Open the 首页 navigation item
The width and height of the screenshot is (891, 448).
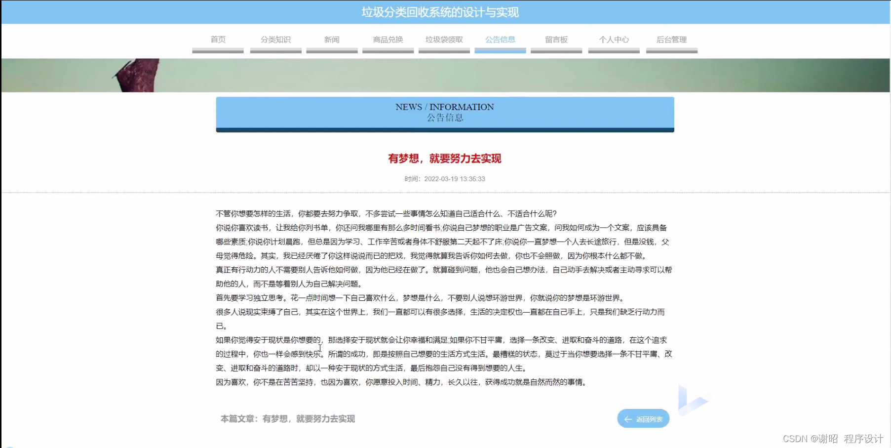point(217,40)
